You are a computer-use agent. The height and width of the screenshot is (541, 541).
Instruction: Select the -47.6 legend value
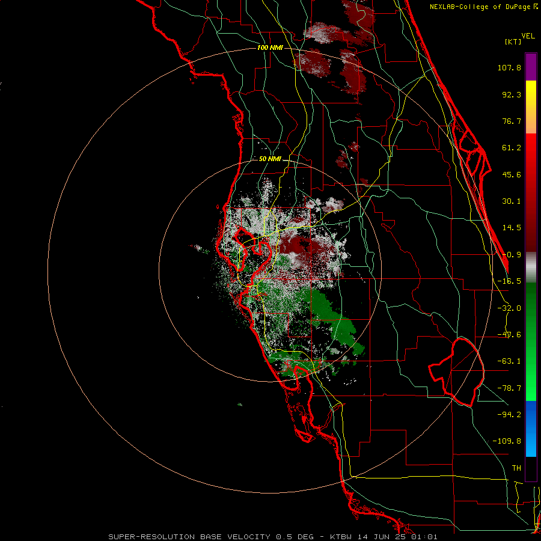509,335
